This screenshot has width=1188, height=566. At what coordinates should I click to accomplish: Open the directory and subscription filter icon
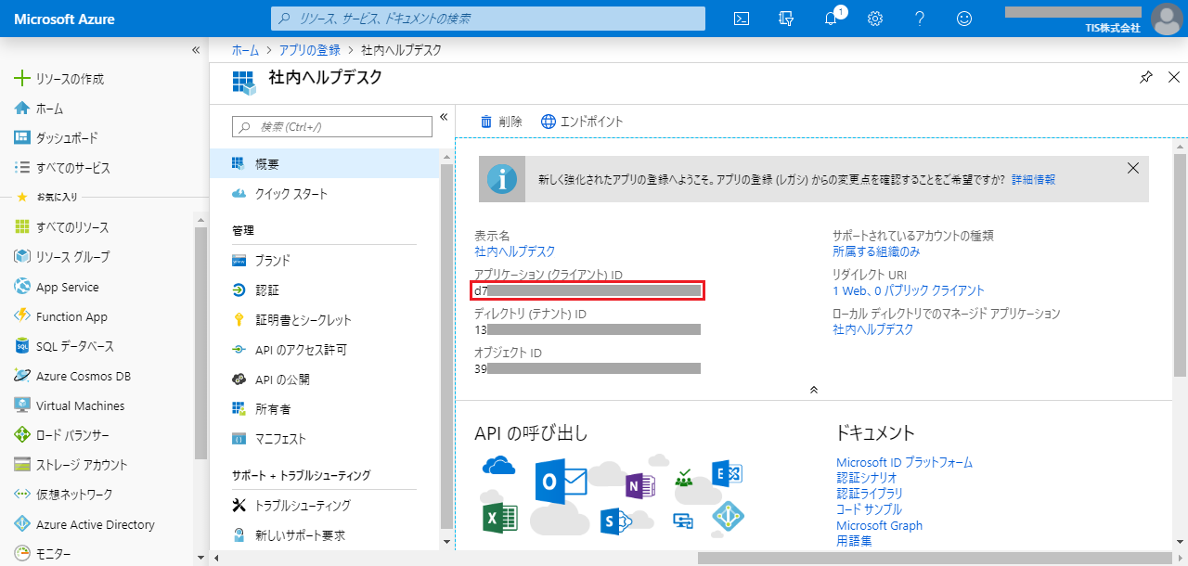point(786,19)
